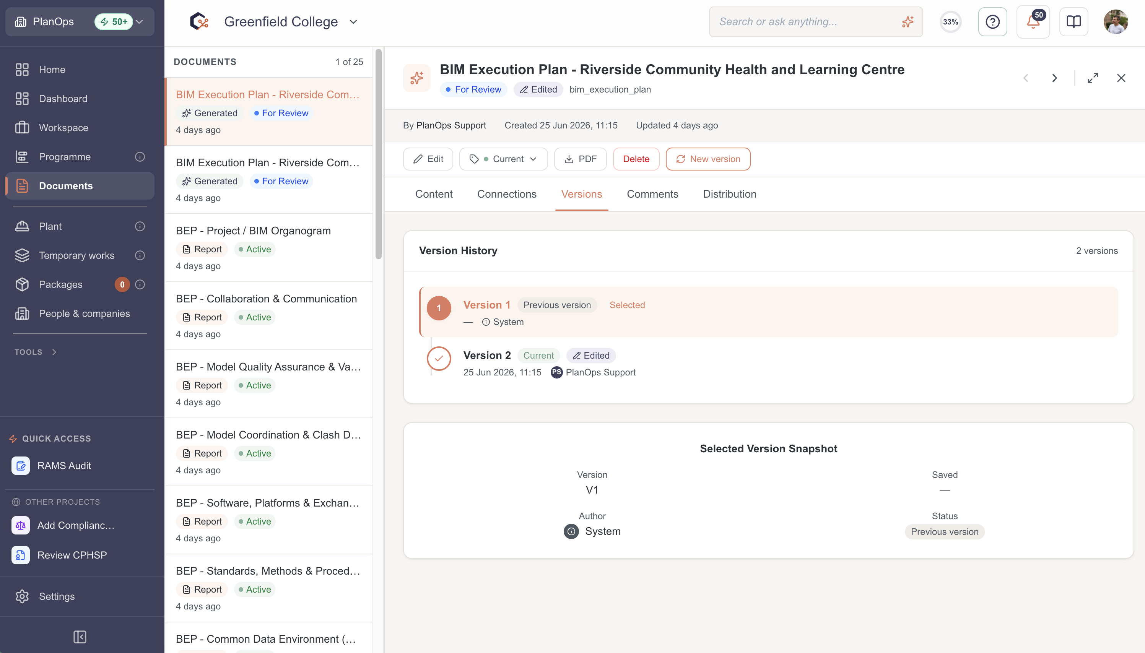Click the Add Compliance project icon
This screenshot has width=1145, height=653.
click(21, 525)
